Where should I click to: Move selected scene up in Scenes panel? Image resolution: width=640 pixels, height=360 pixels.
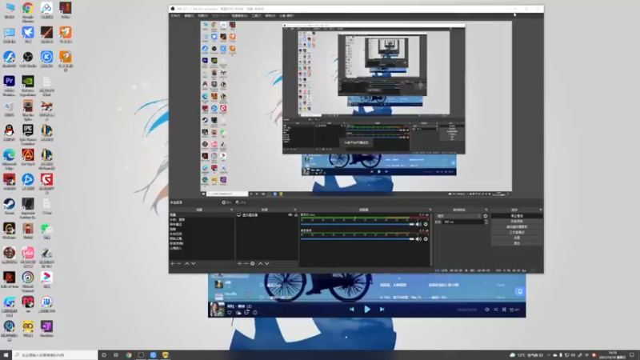click(x=187, y=264)
